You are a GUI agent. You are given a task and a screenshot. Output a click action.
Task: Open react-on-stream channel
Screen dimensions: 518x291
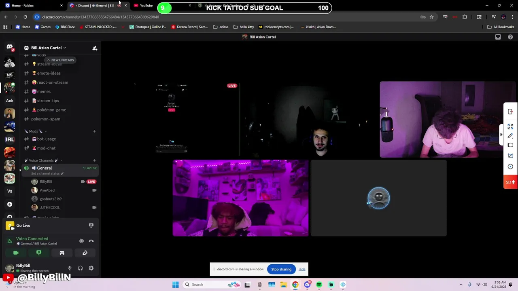(60, 82)
